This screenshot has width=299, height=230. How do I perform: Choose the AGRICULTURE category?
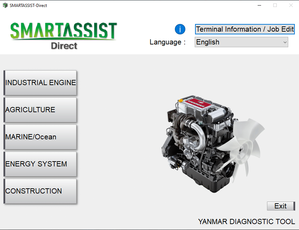pos(40,110)
